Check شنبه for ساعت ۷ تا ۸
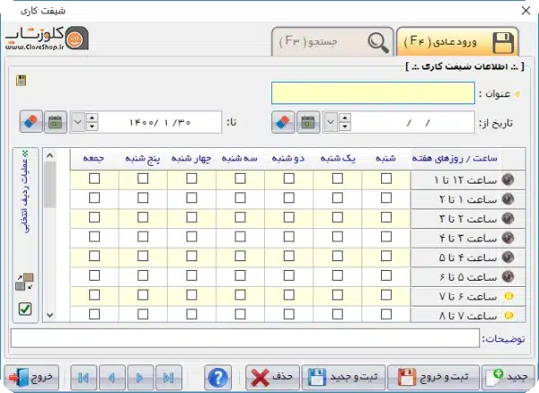539x393 pixels. coord(386,314)
